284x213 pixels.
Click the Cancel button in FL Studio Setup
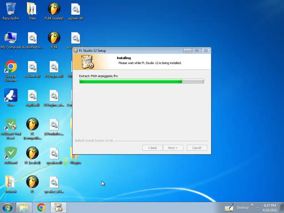197,148
